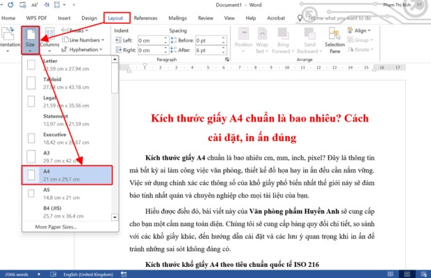This screenshot has width=431, height=278.
Task: Click macro recording icon in status bar
Action: pos(124,274)
